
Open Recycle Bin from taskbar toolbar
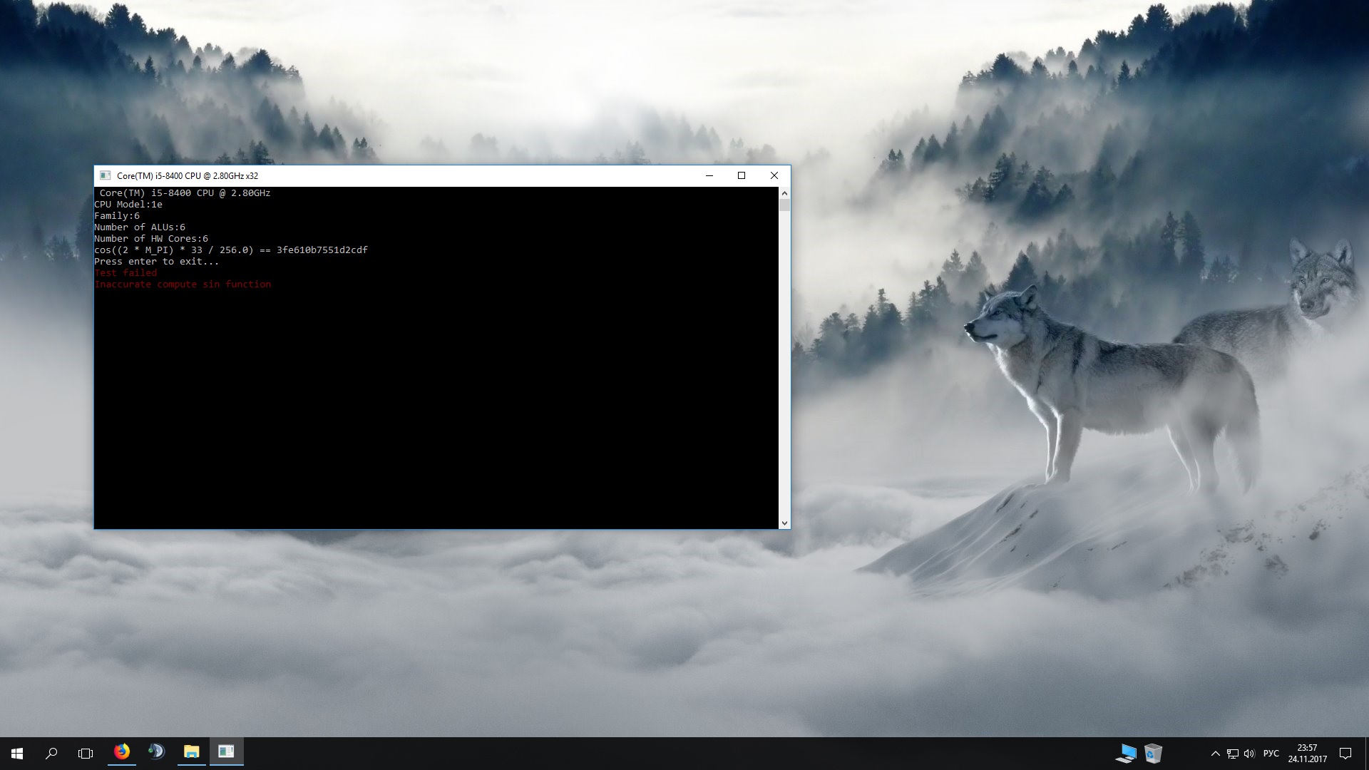[1153, 753]
